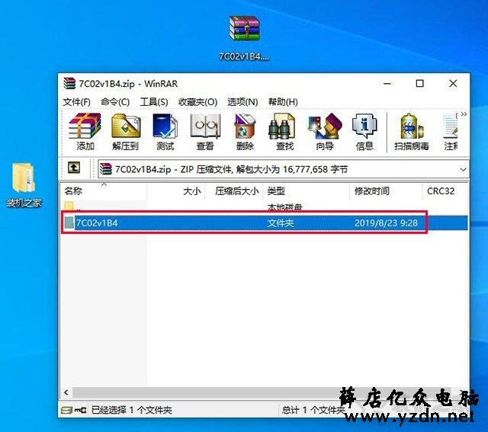
Task: Expand the toolbar overflow chevron
Action: [x=464, y=114]
